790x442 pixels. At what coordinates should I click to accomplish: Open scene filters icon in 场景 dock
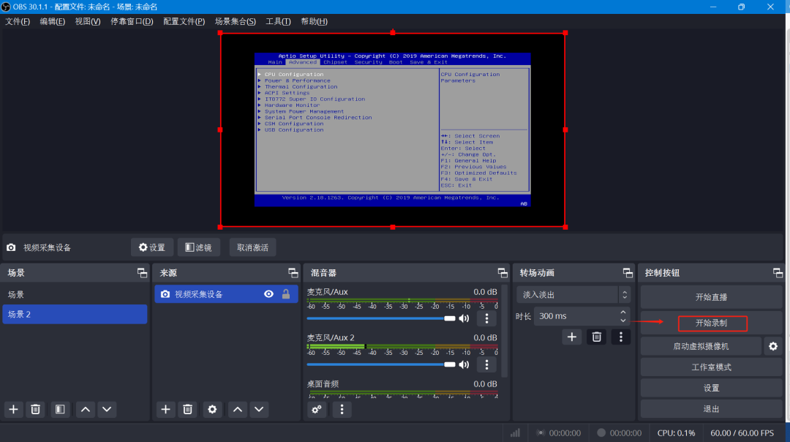pos(60,409)
